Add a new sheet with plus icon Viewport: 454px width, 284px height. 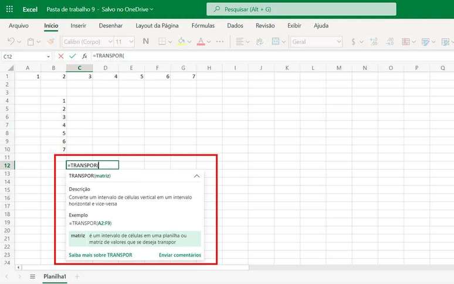(x=77, y=276)
